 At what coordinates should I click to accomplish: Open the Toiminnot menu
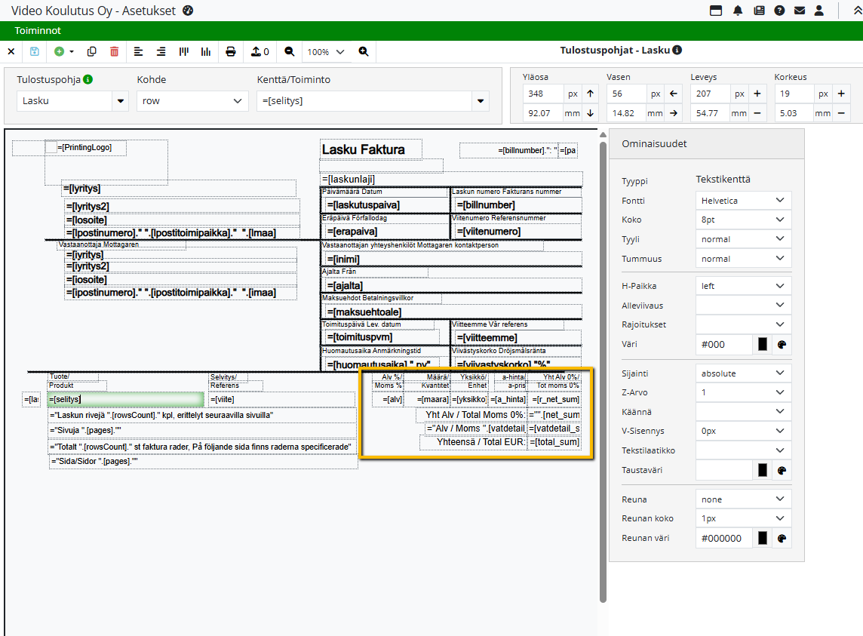pyautogui.click(x=38, y=31)
